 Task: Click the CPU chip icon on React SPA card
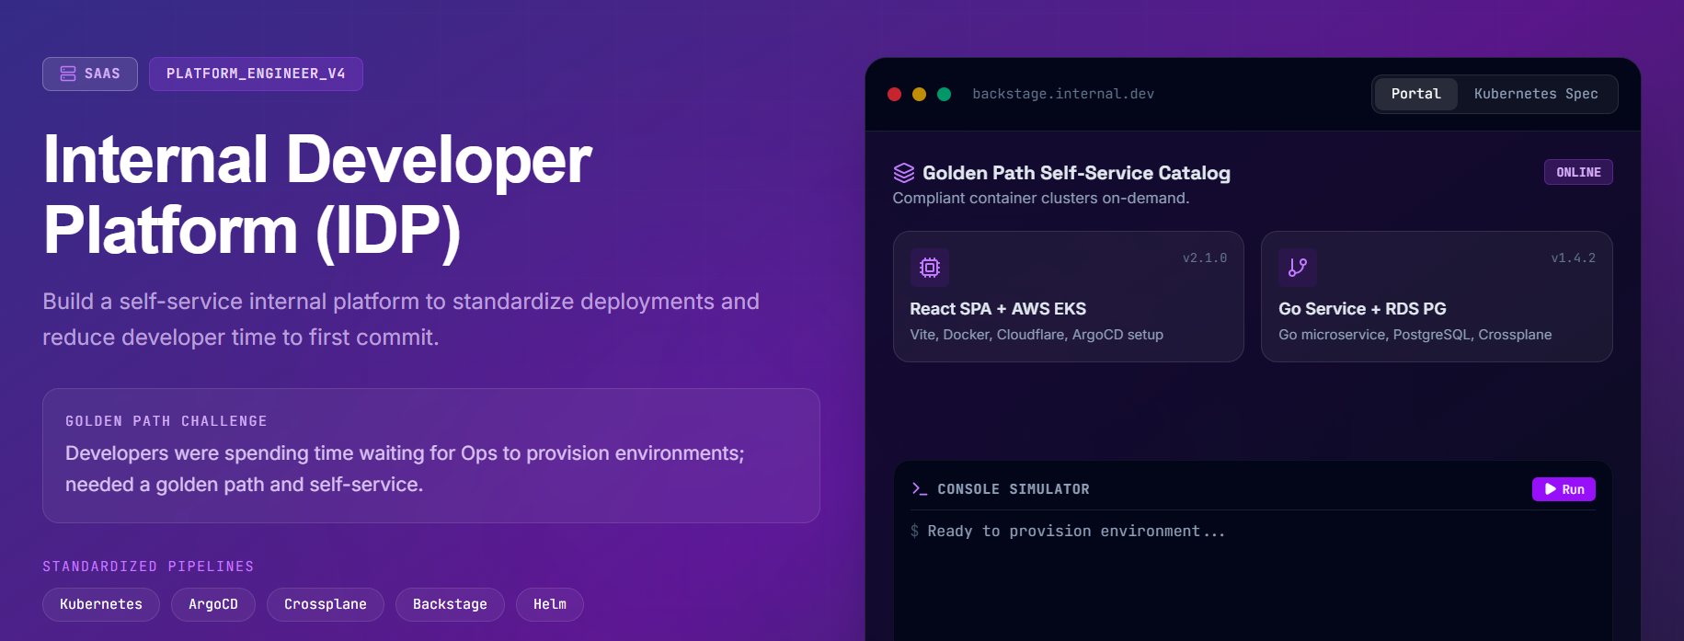930,268
